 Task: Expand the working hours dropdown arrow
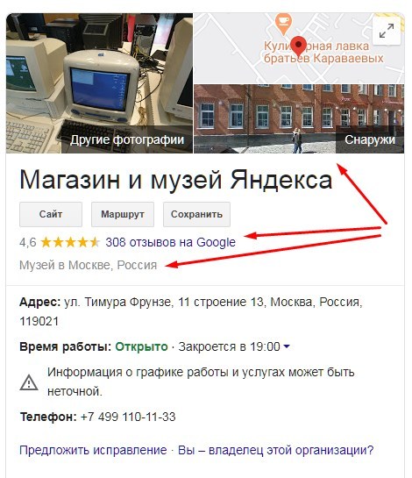coord(287,346)
